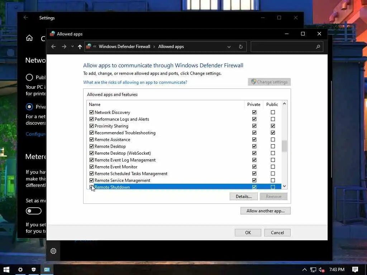Select Public network profile radio in Settings
This screenshot has width=367, height=275.
click(29, 77)
